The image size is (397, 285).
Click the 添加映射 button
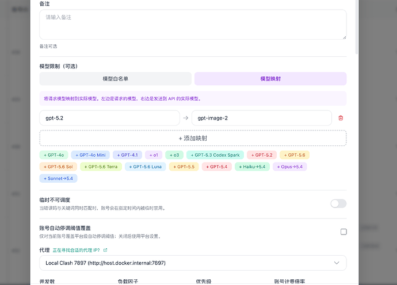point(193,138)
